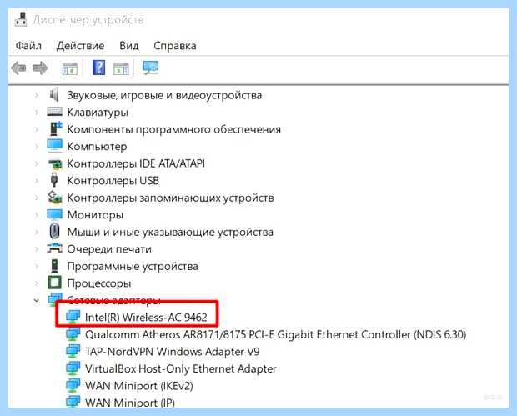The width and height of the screenshot is (517, 416).
Task: Click the Forward arrow toolbar icon
Action: (40, 68)
